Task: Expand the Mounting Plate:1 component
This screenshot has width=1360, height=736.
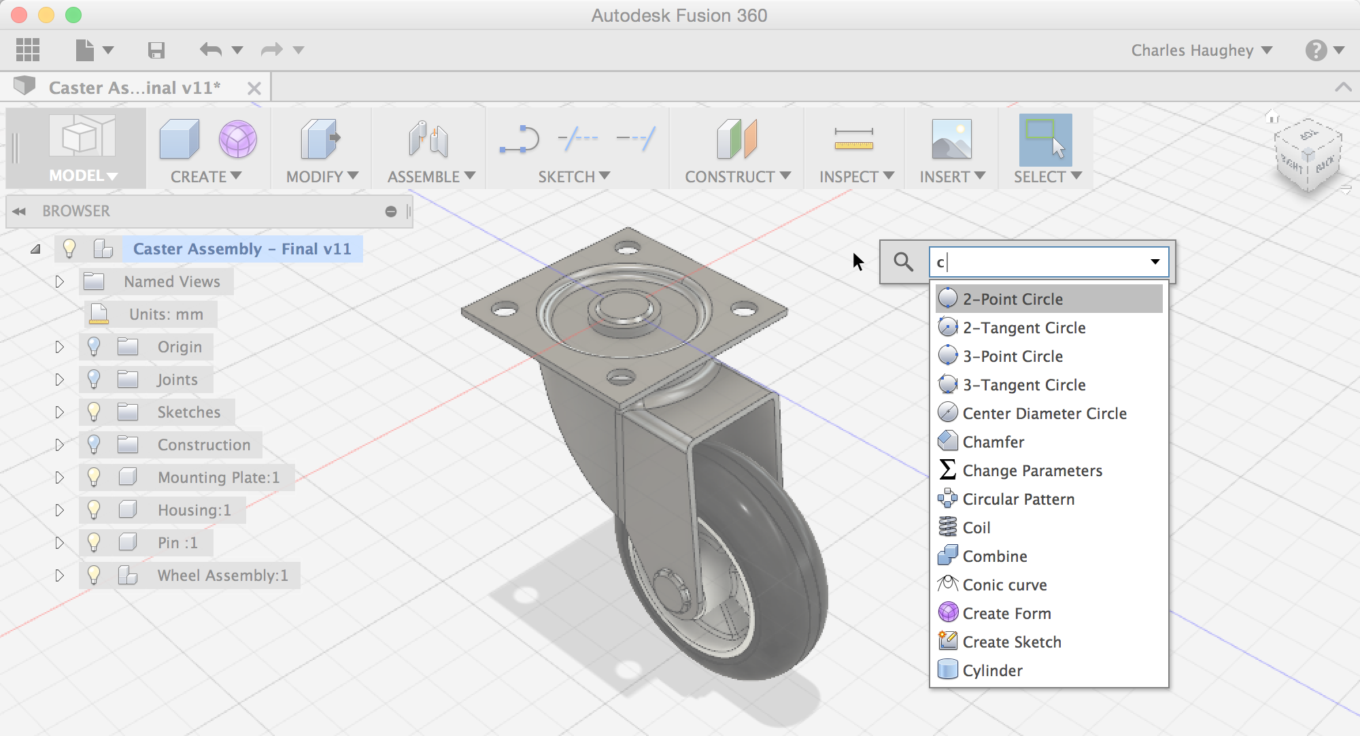Action: (59, 478)
